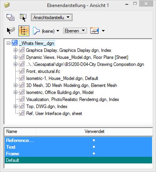Click the v8 icon beside Dynamic Views row
Screen dimensions: 156x172
coord(22,57)
